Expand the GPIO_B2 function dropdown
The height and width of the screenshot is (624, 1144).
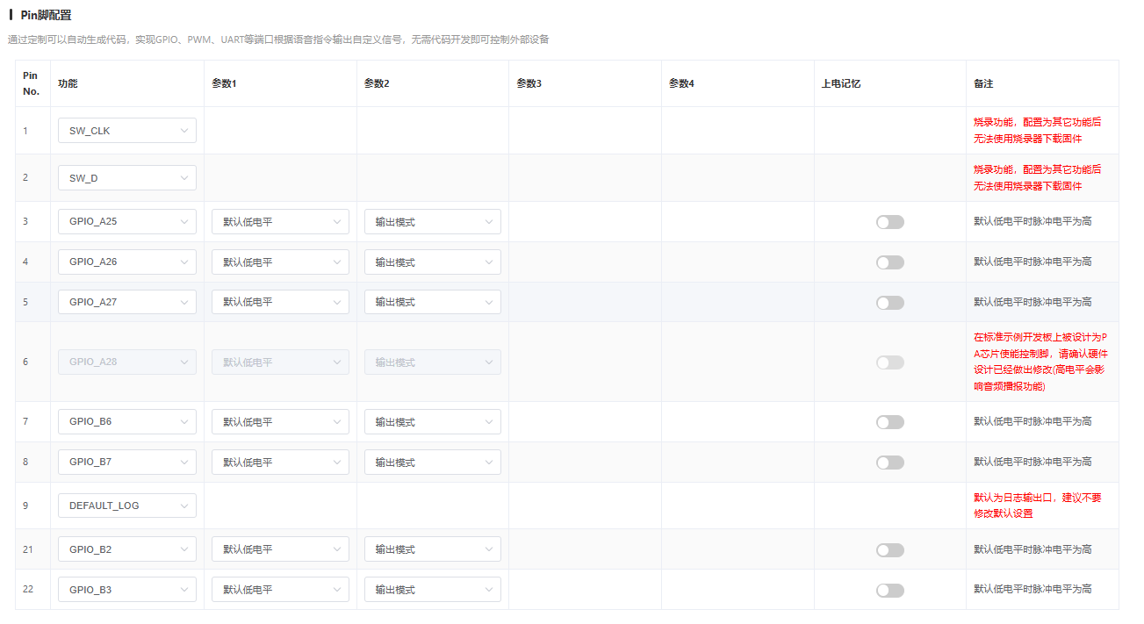(126, 549)
